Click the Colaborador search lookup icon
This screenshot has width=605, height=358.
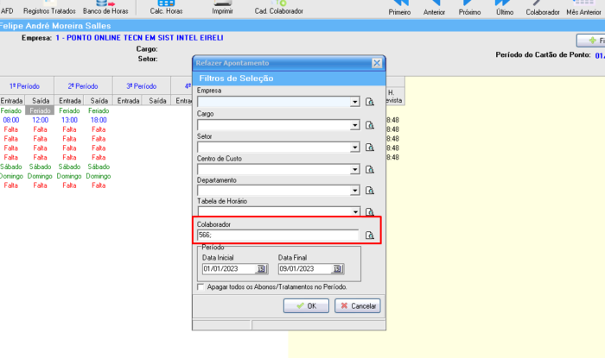pos(370,236)
